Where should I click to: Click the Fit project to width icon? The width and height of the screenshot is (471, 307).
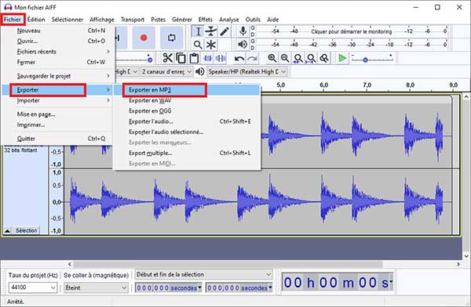coord(311,58)
